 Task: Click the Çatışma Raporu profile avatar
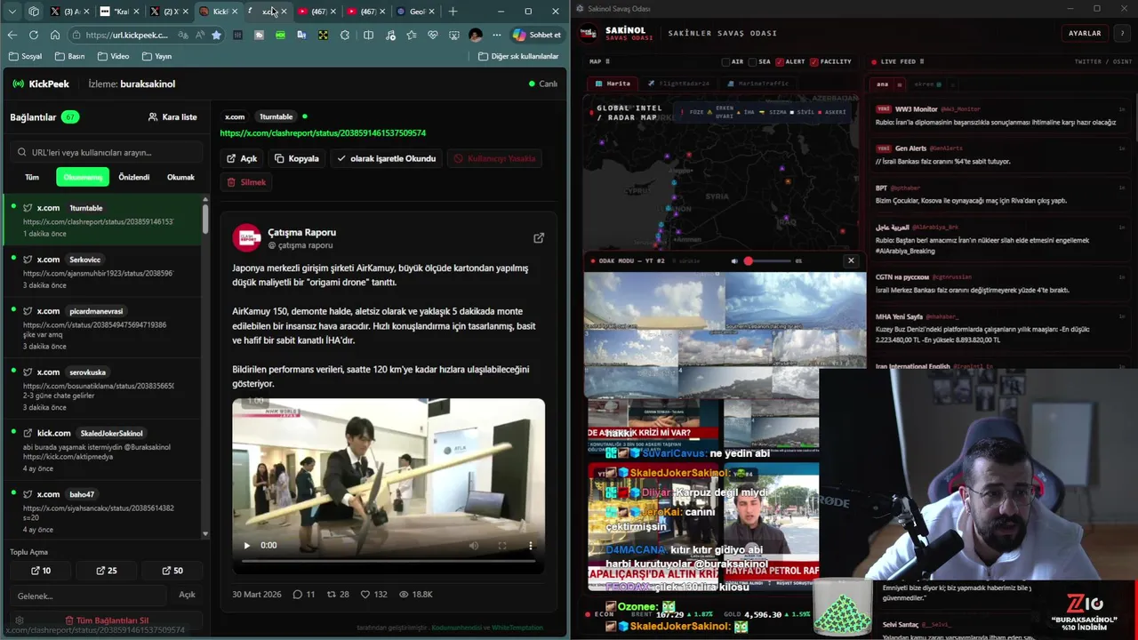(x=246, y=237)
